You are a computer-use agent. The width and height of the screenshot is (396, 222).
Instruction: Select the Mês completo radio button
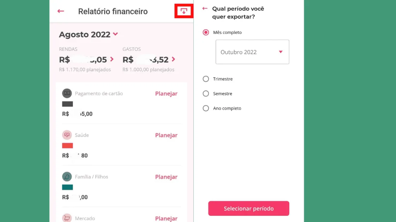[205, 32]
